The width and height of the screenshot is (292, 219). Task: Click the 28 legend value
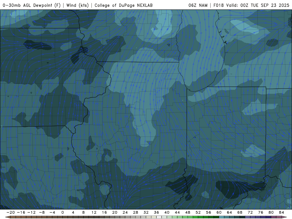pyautogui.click(x=135, y=212)
